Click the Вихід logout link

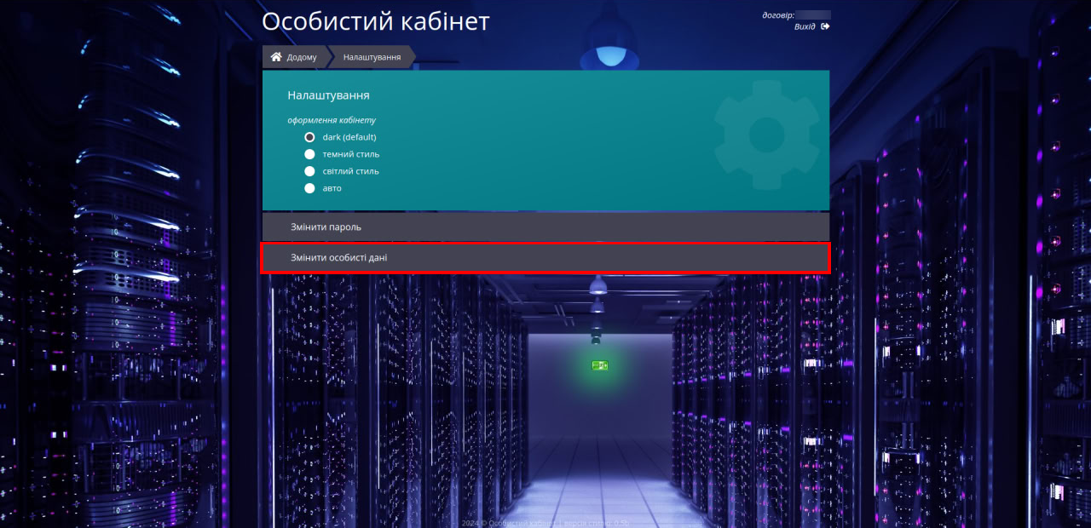pyautogui.click(x=804, y=26)
